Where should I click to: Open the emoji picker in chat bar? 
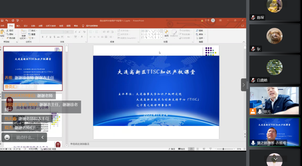click(7, 137)
